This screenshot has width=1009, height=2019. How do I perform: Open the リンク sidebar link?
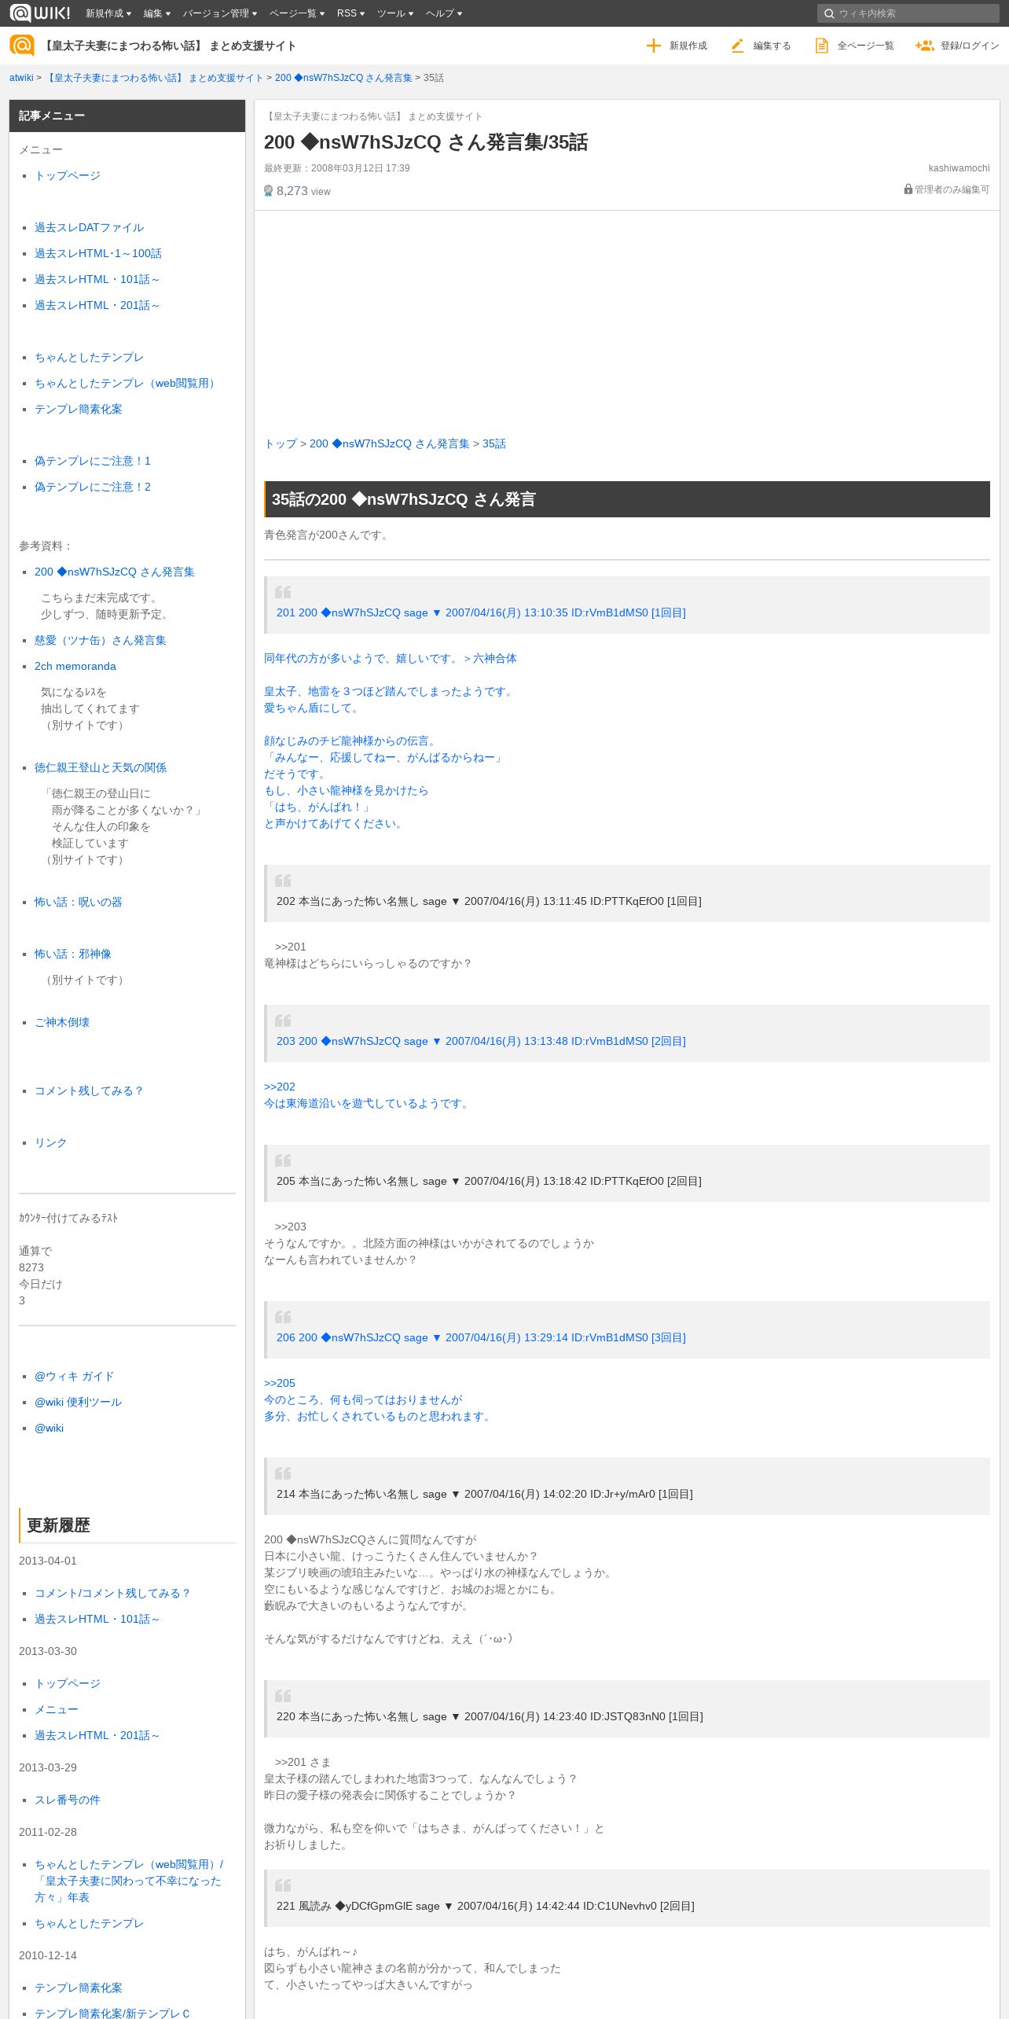(x=51, y=1142)
